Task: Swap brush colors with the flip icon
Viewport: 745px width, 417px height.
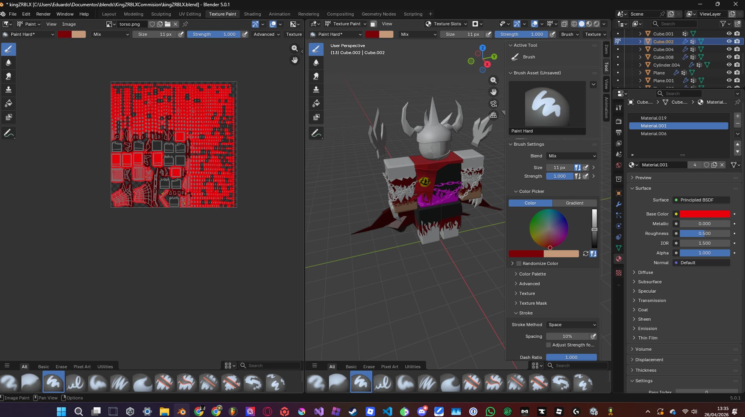Action: point(586,254)
